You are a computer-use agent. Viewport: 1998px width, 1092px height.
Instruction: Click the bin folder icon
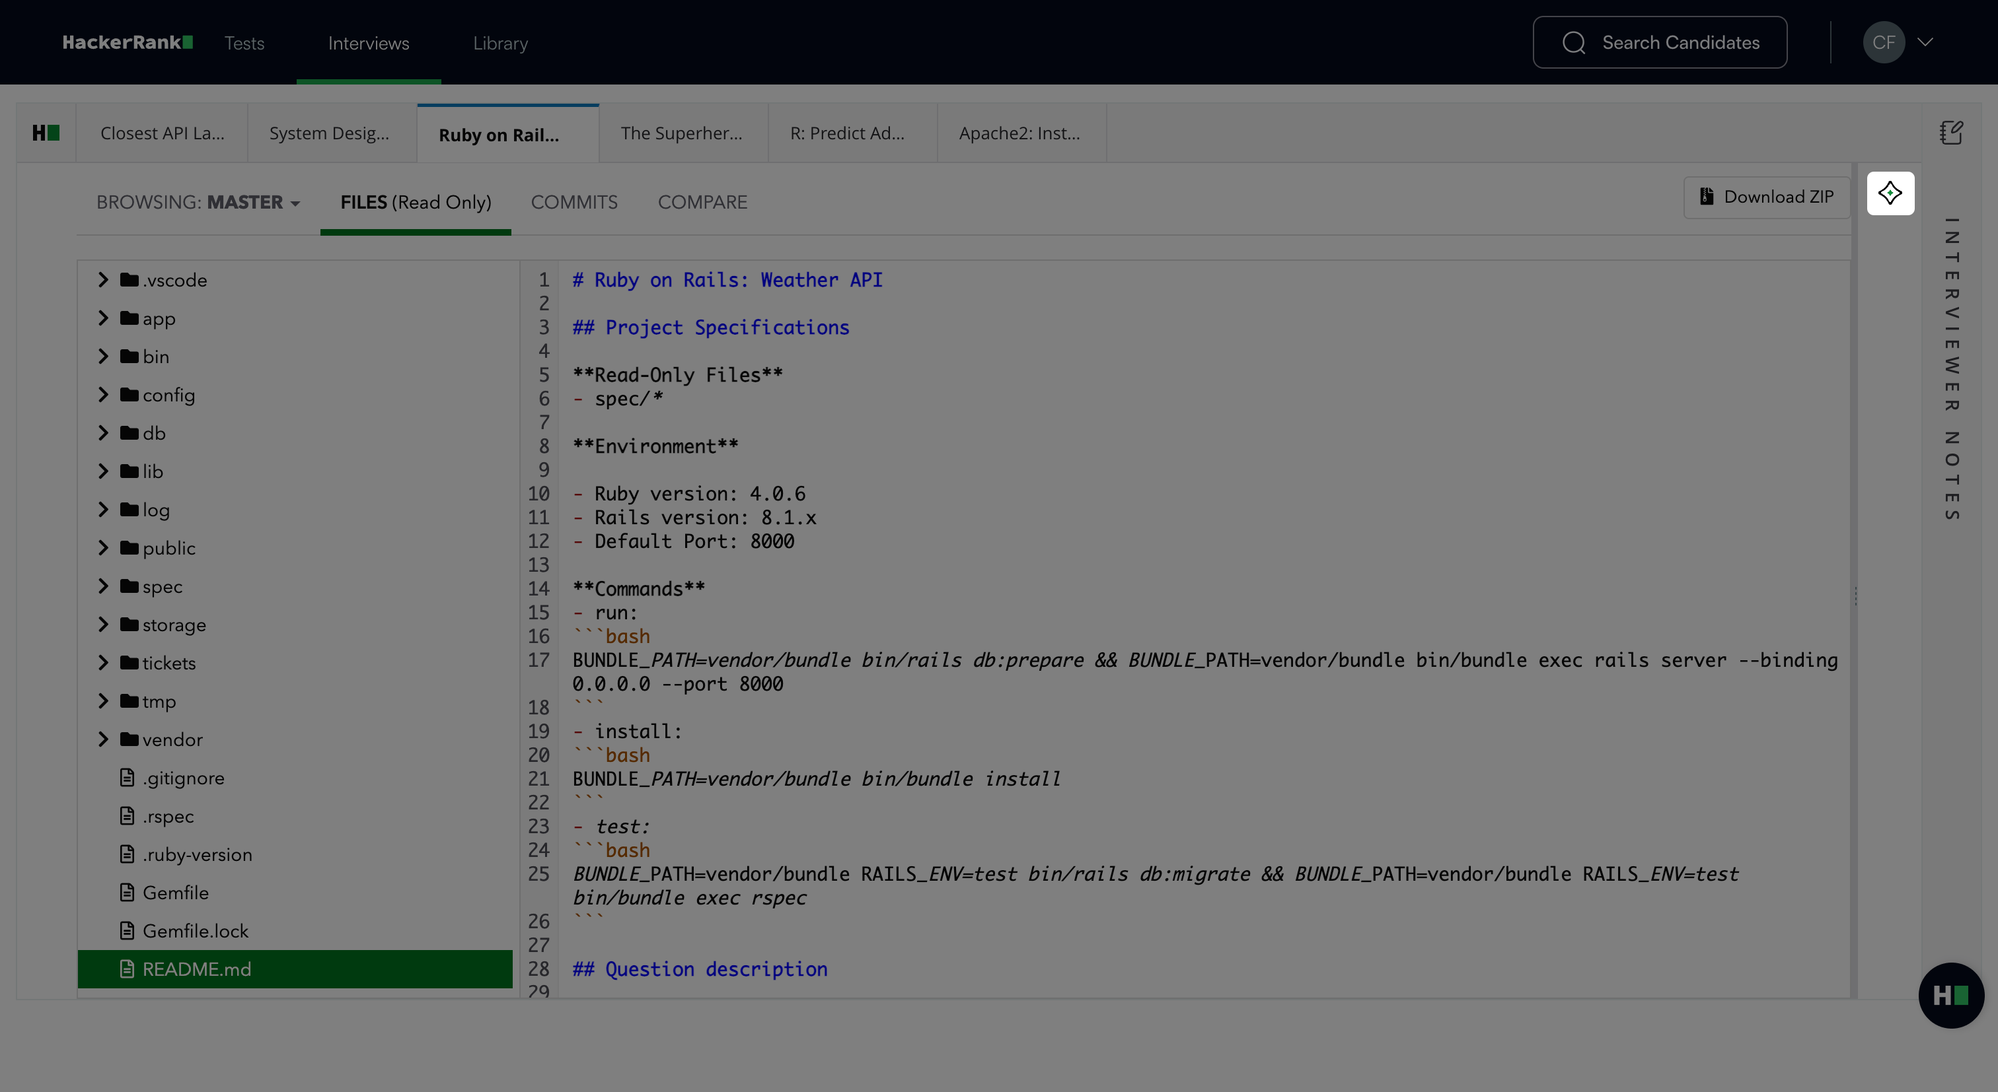[x=129, y=356]
